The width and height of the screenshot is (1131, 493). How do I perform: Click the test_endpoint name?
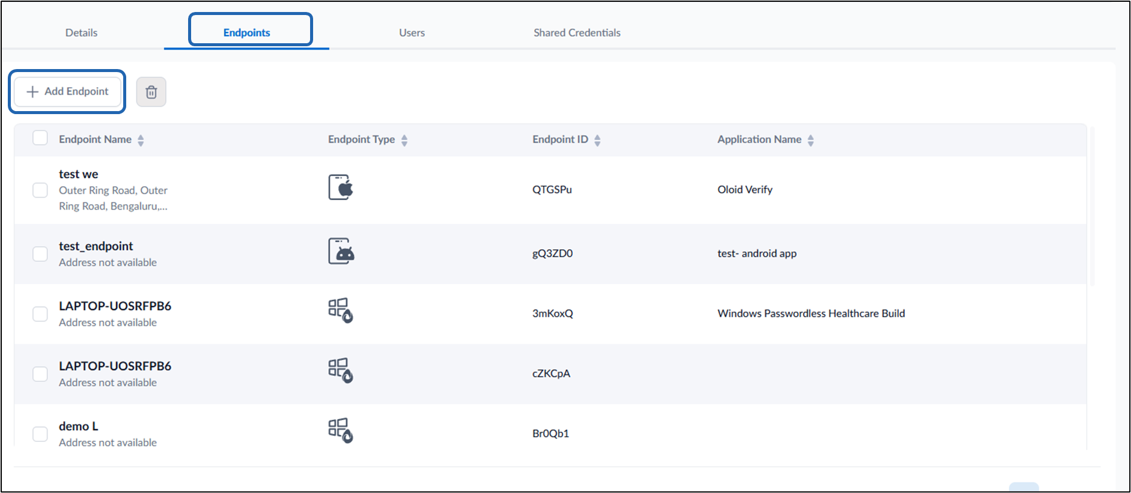[x=96, y=246]
